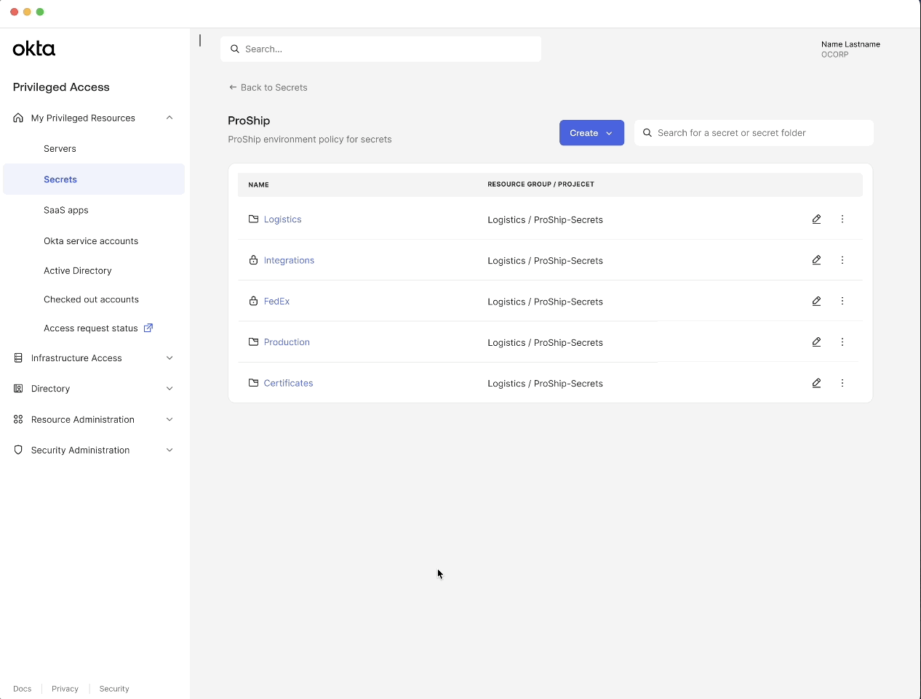Open the Production folder link
921x699 pixels.
287,342
